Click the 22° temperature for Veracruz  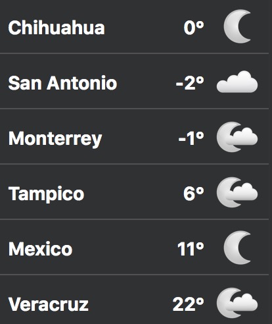[189, 304]
